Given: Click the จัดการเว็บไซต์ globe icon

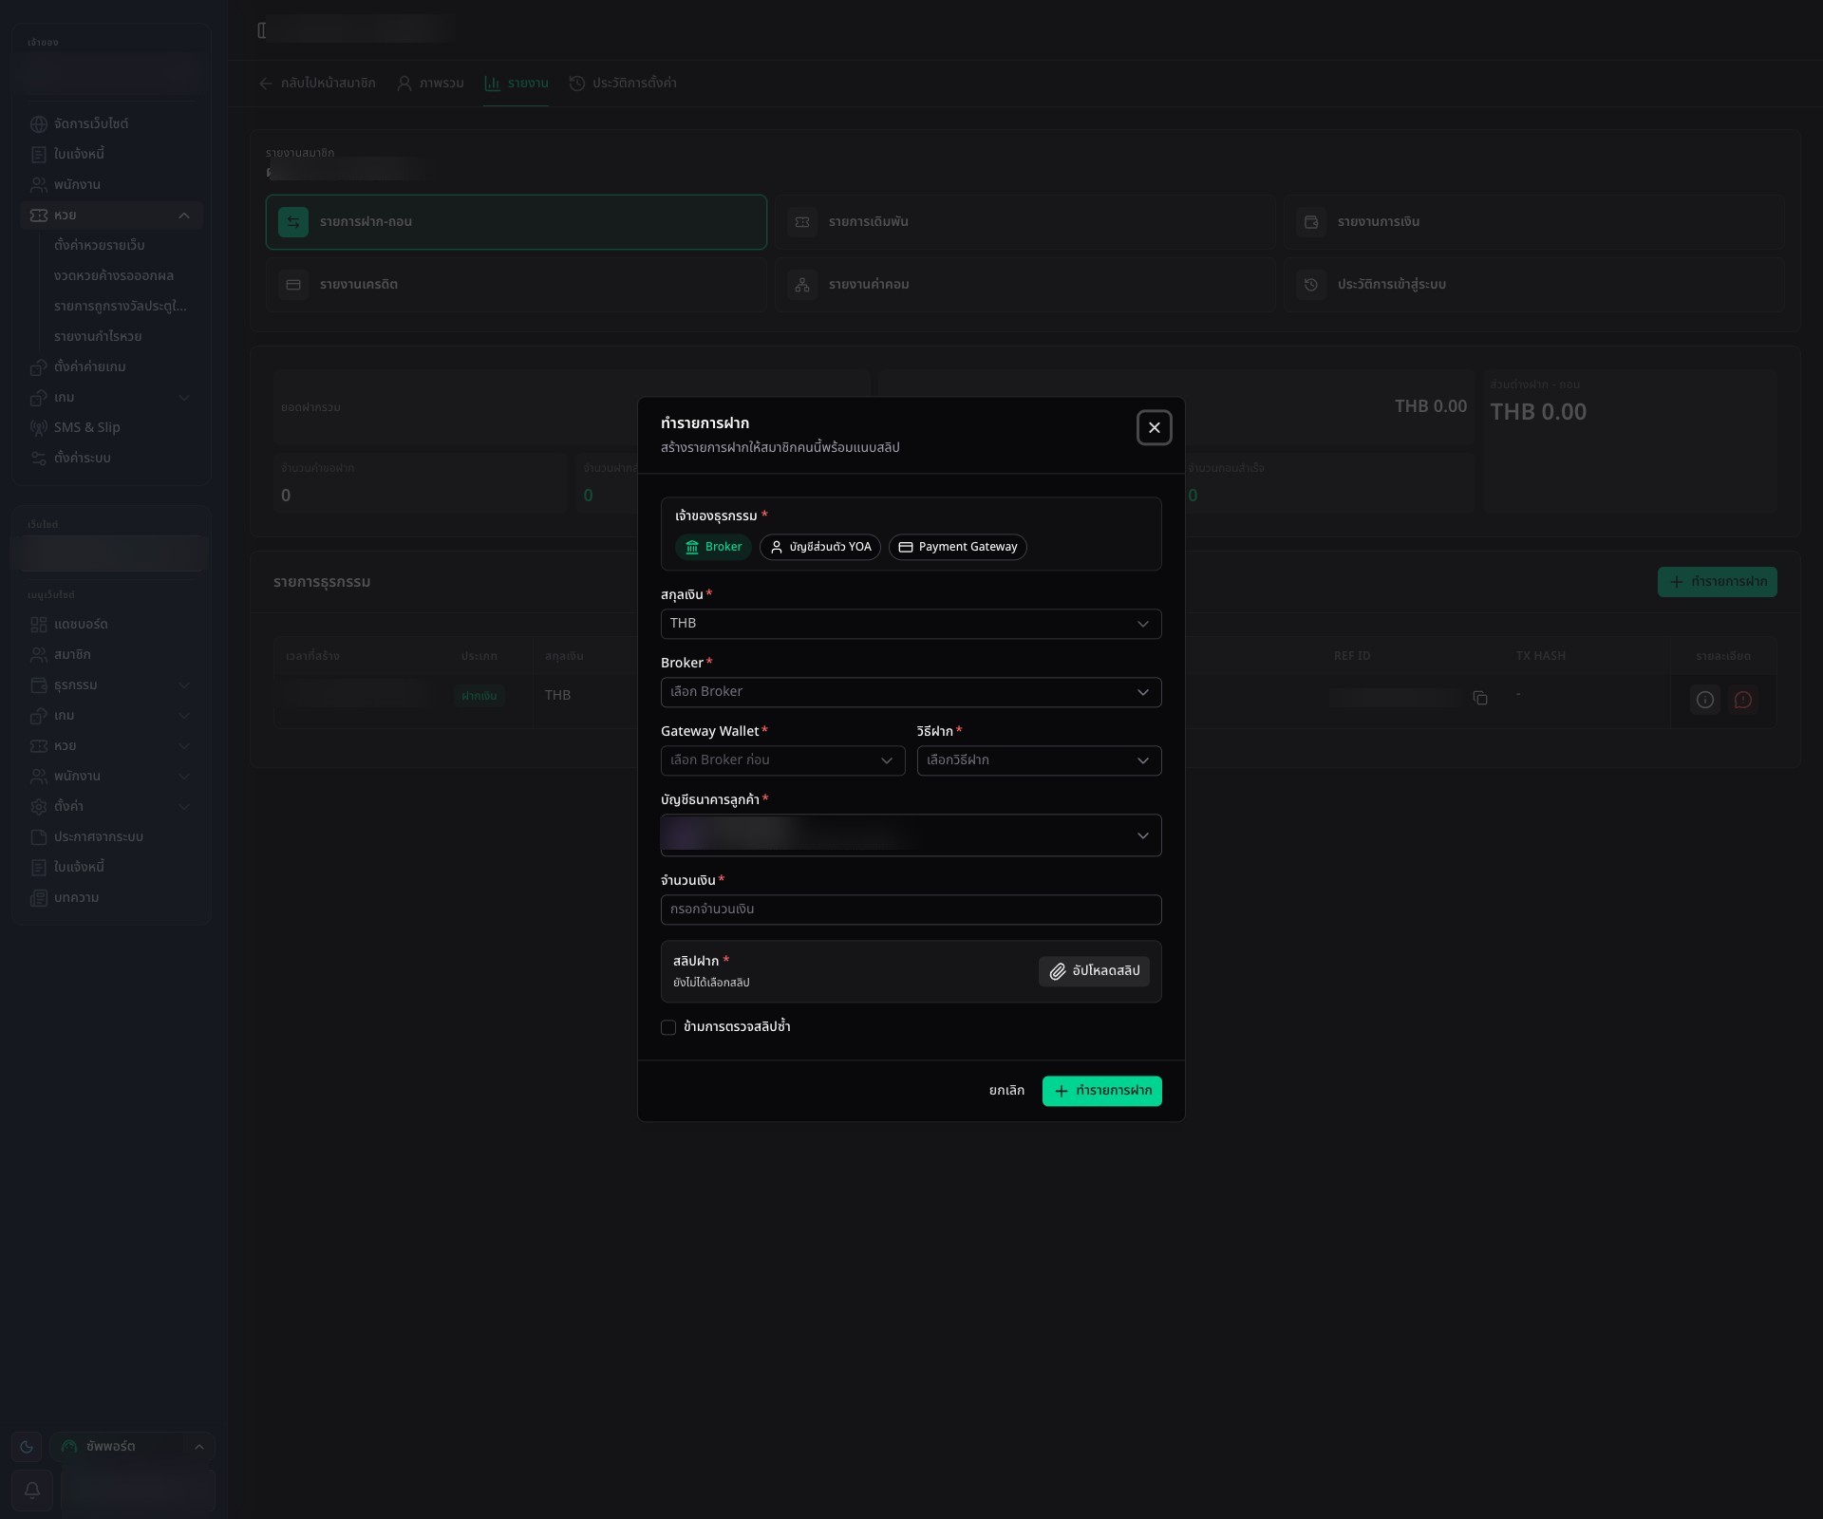Looking at the screenshot, I should pos(39,124).
